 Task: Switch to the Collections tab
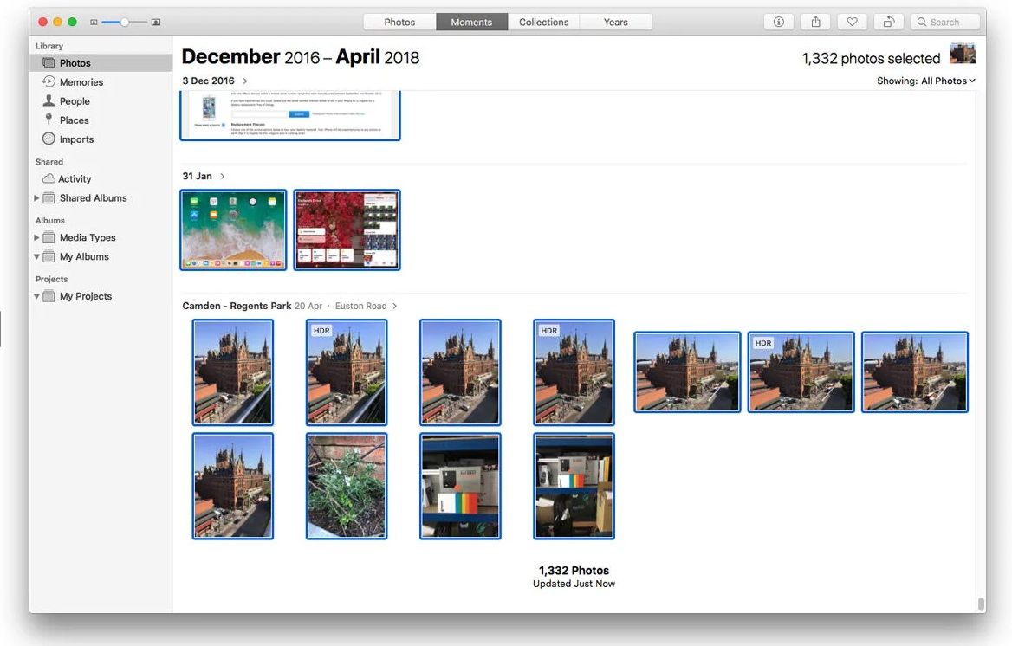pos(543,22)
